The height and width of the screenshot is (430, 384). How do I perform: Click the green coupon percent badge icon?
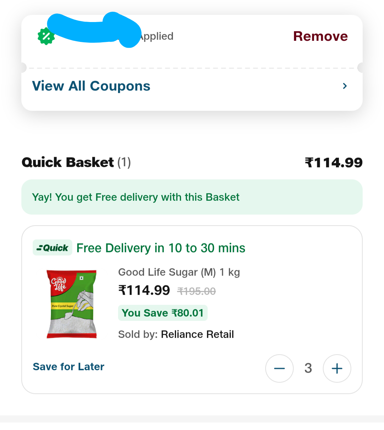pos(46,36)
